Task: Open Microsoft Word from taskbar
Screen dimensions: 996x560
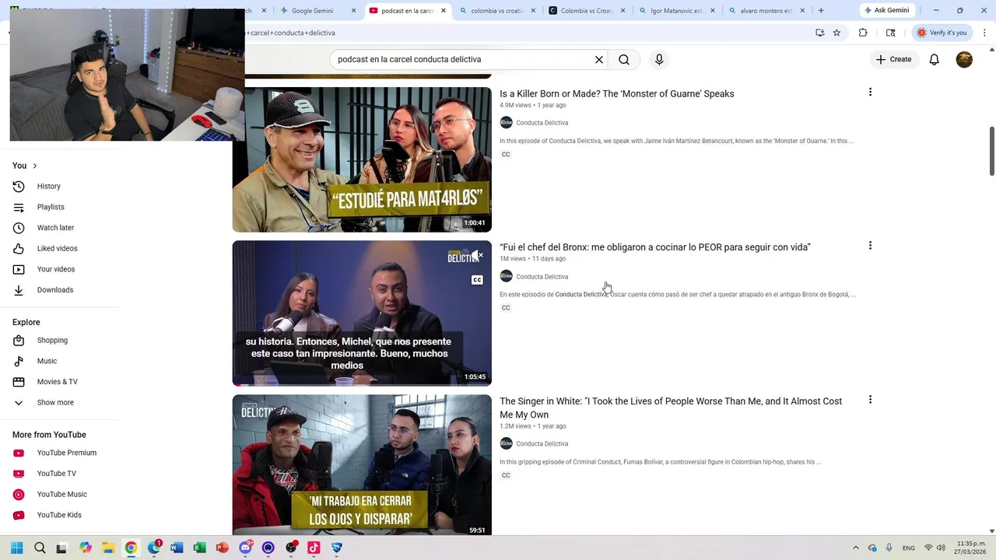Action: coord(177,548)
